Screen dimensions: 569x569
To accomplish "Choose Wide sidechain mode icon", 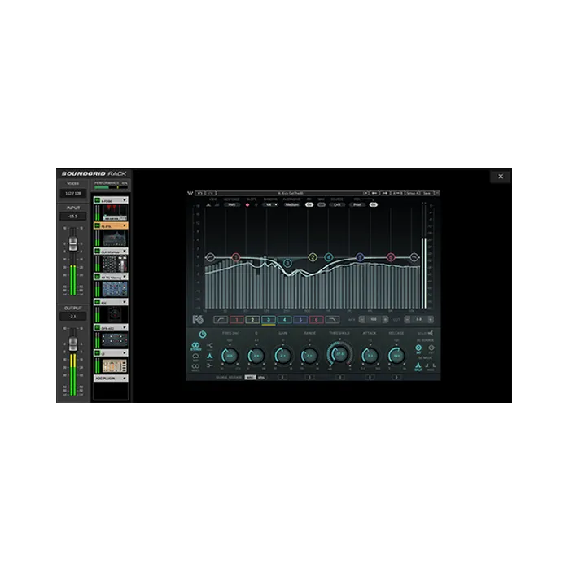I will pyautogui.click(x=431, y=366).
